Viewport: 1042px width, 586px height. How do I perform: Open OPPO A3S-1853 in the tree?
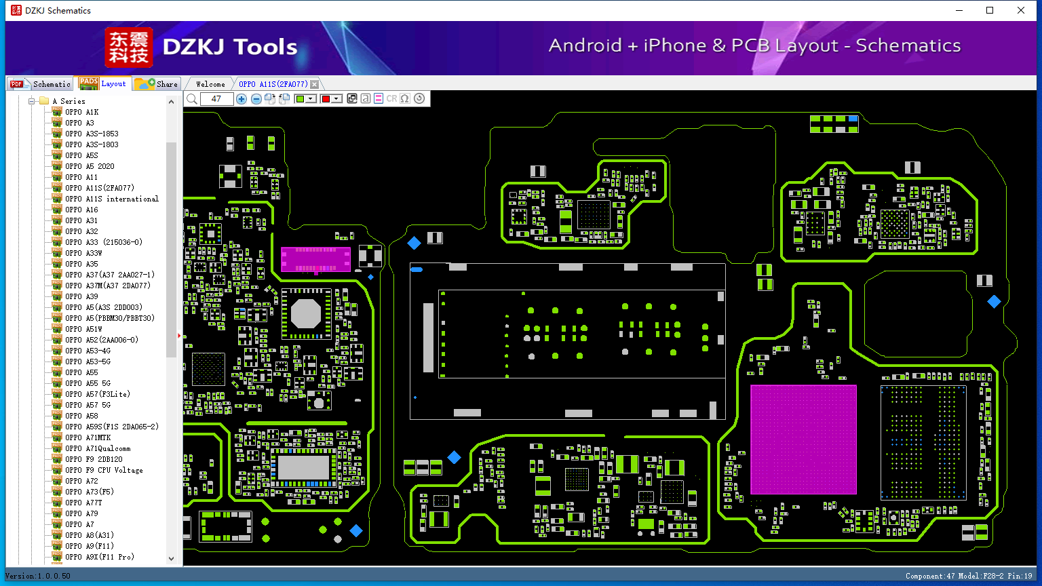(92, 134)
